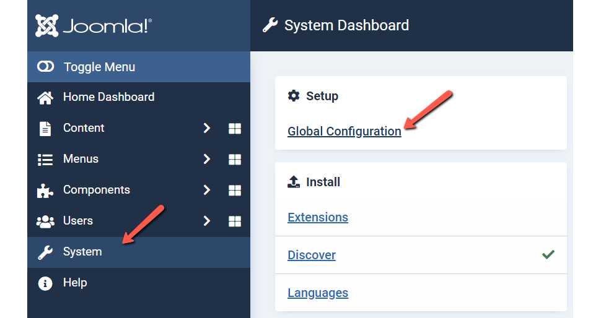Click the Install card heading
The image size is (601, 318).
(323, 182)
